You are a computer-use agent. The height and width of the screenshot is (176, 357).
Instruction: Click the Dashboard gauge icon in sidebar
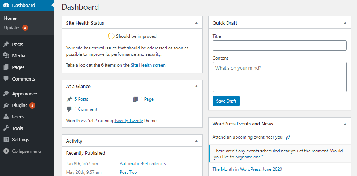coord(6,6)
